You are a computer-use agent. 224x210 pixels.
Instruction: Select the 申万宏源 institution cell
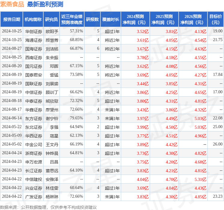34,162
